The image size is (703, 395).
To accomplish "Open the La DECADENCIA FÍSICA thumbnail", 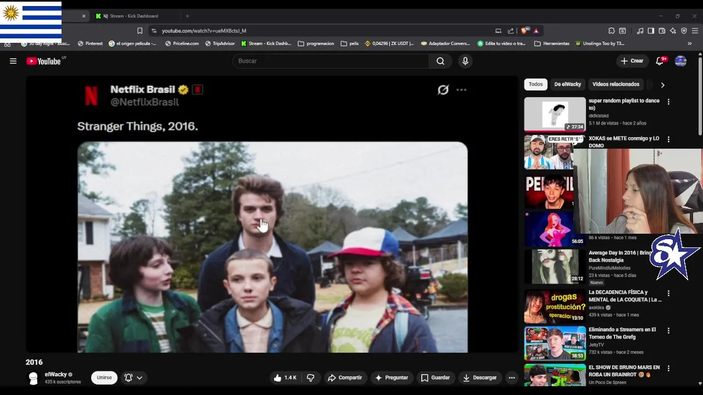I will coord(555,306).
